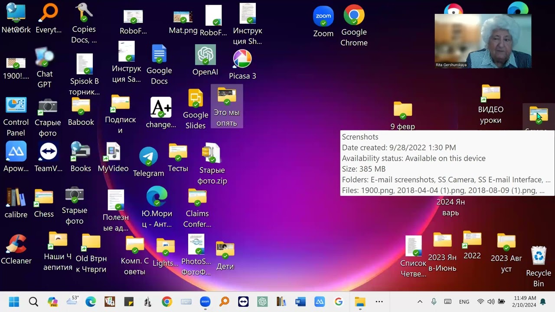Select the Подписки folder
Image resolution: width=555 pixels, height=312 pixels.
coord(121,114)
